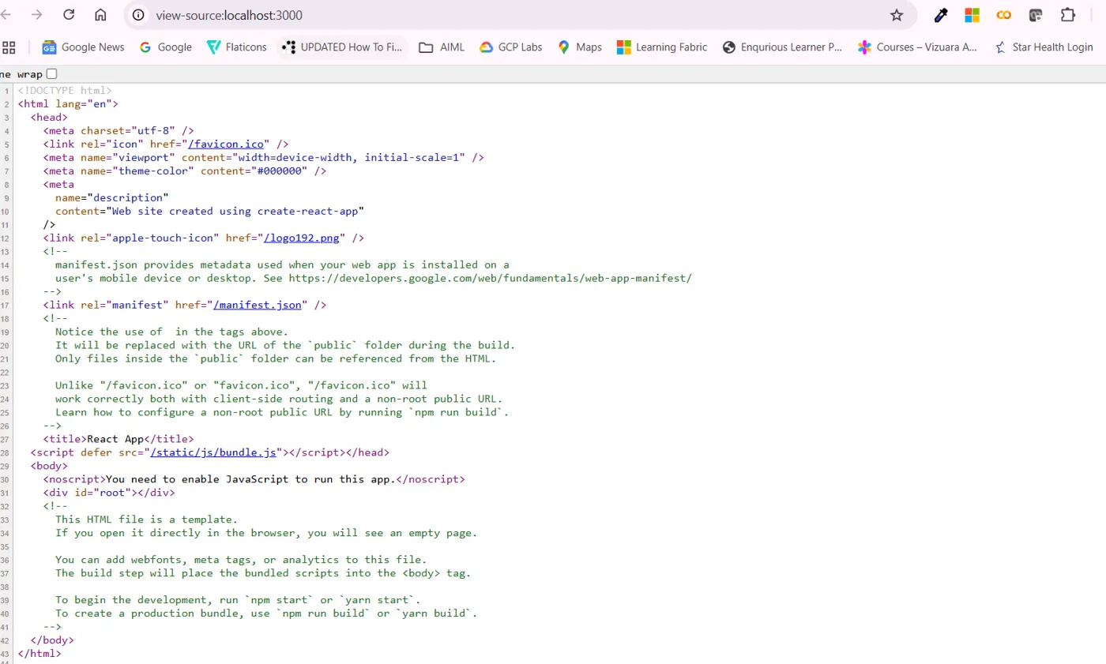Screen dimensions: 1106x664
Task: Click the Home icon in the toolbar
Action: tap(100, 15)
